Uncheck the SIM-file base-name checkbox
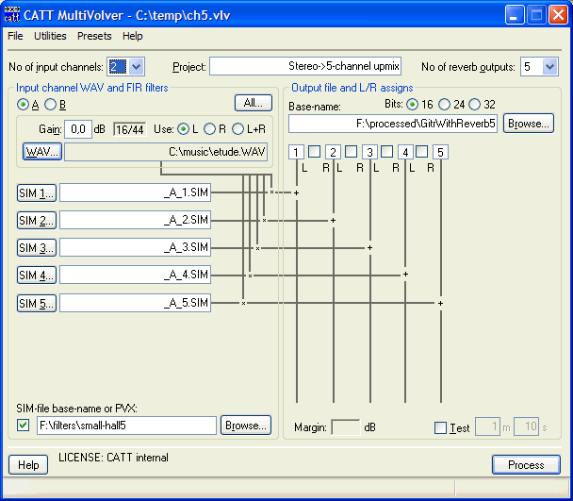The height and width of the screenshot is (501, 573). point(24,426)
